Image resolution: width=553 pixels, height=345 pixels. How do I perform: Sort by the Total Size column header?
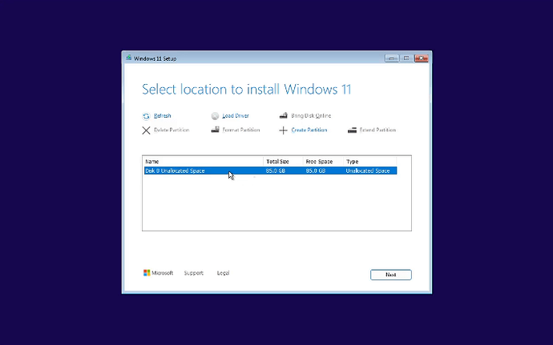point(283,162)
